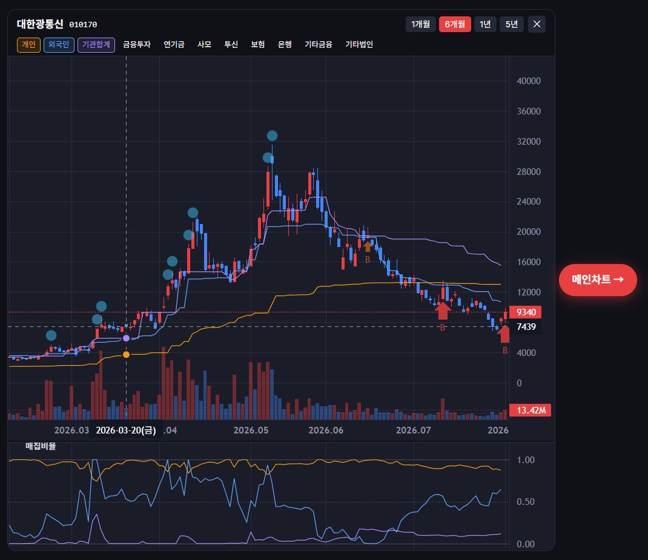Select the 6개월 chart range
The image size is (648, 560).
click(455, 24)
